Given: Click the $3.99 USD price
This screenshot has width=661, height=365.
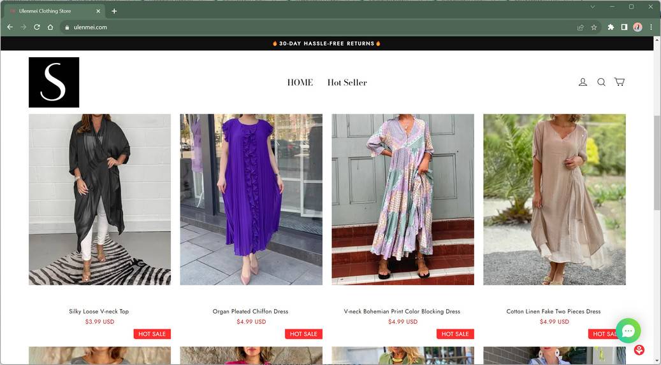Looking at the screenshot, I should click(x=100, y=322).
